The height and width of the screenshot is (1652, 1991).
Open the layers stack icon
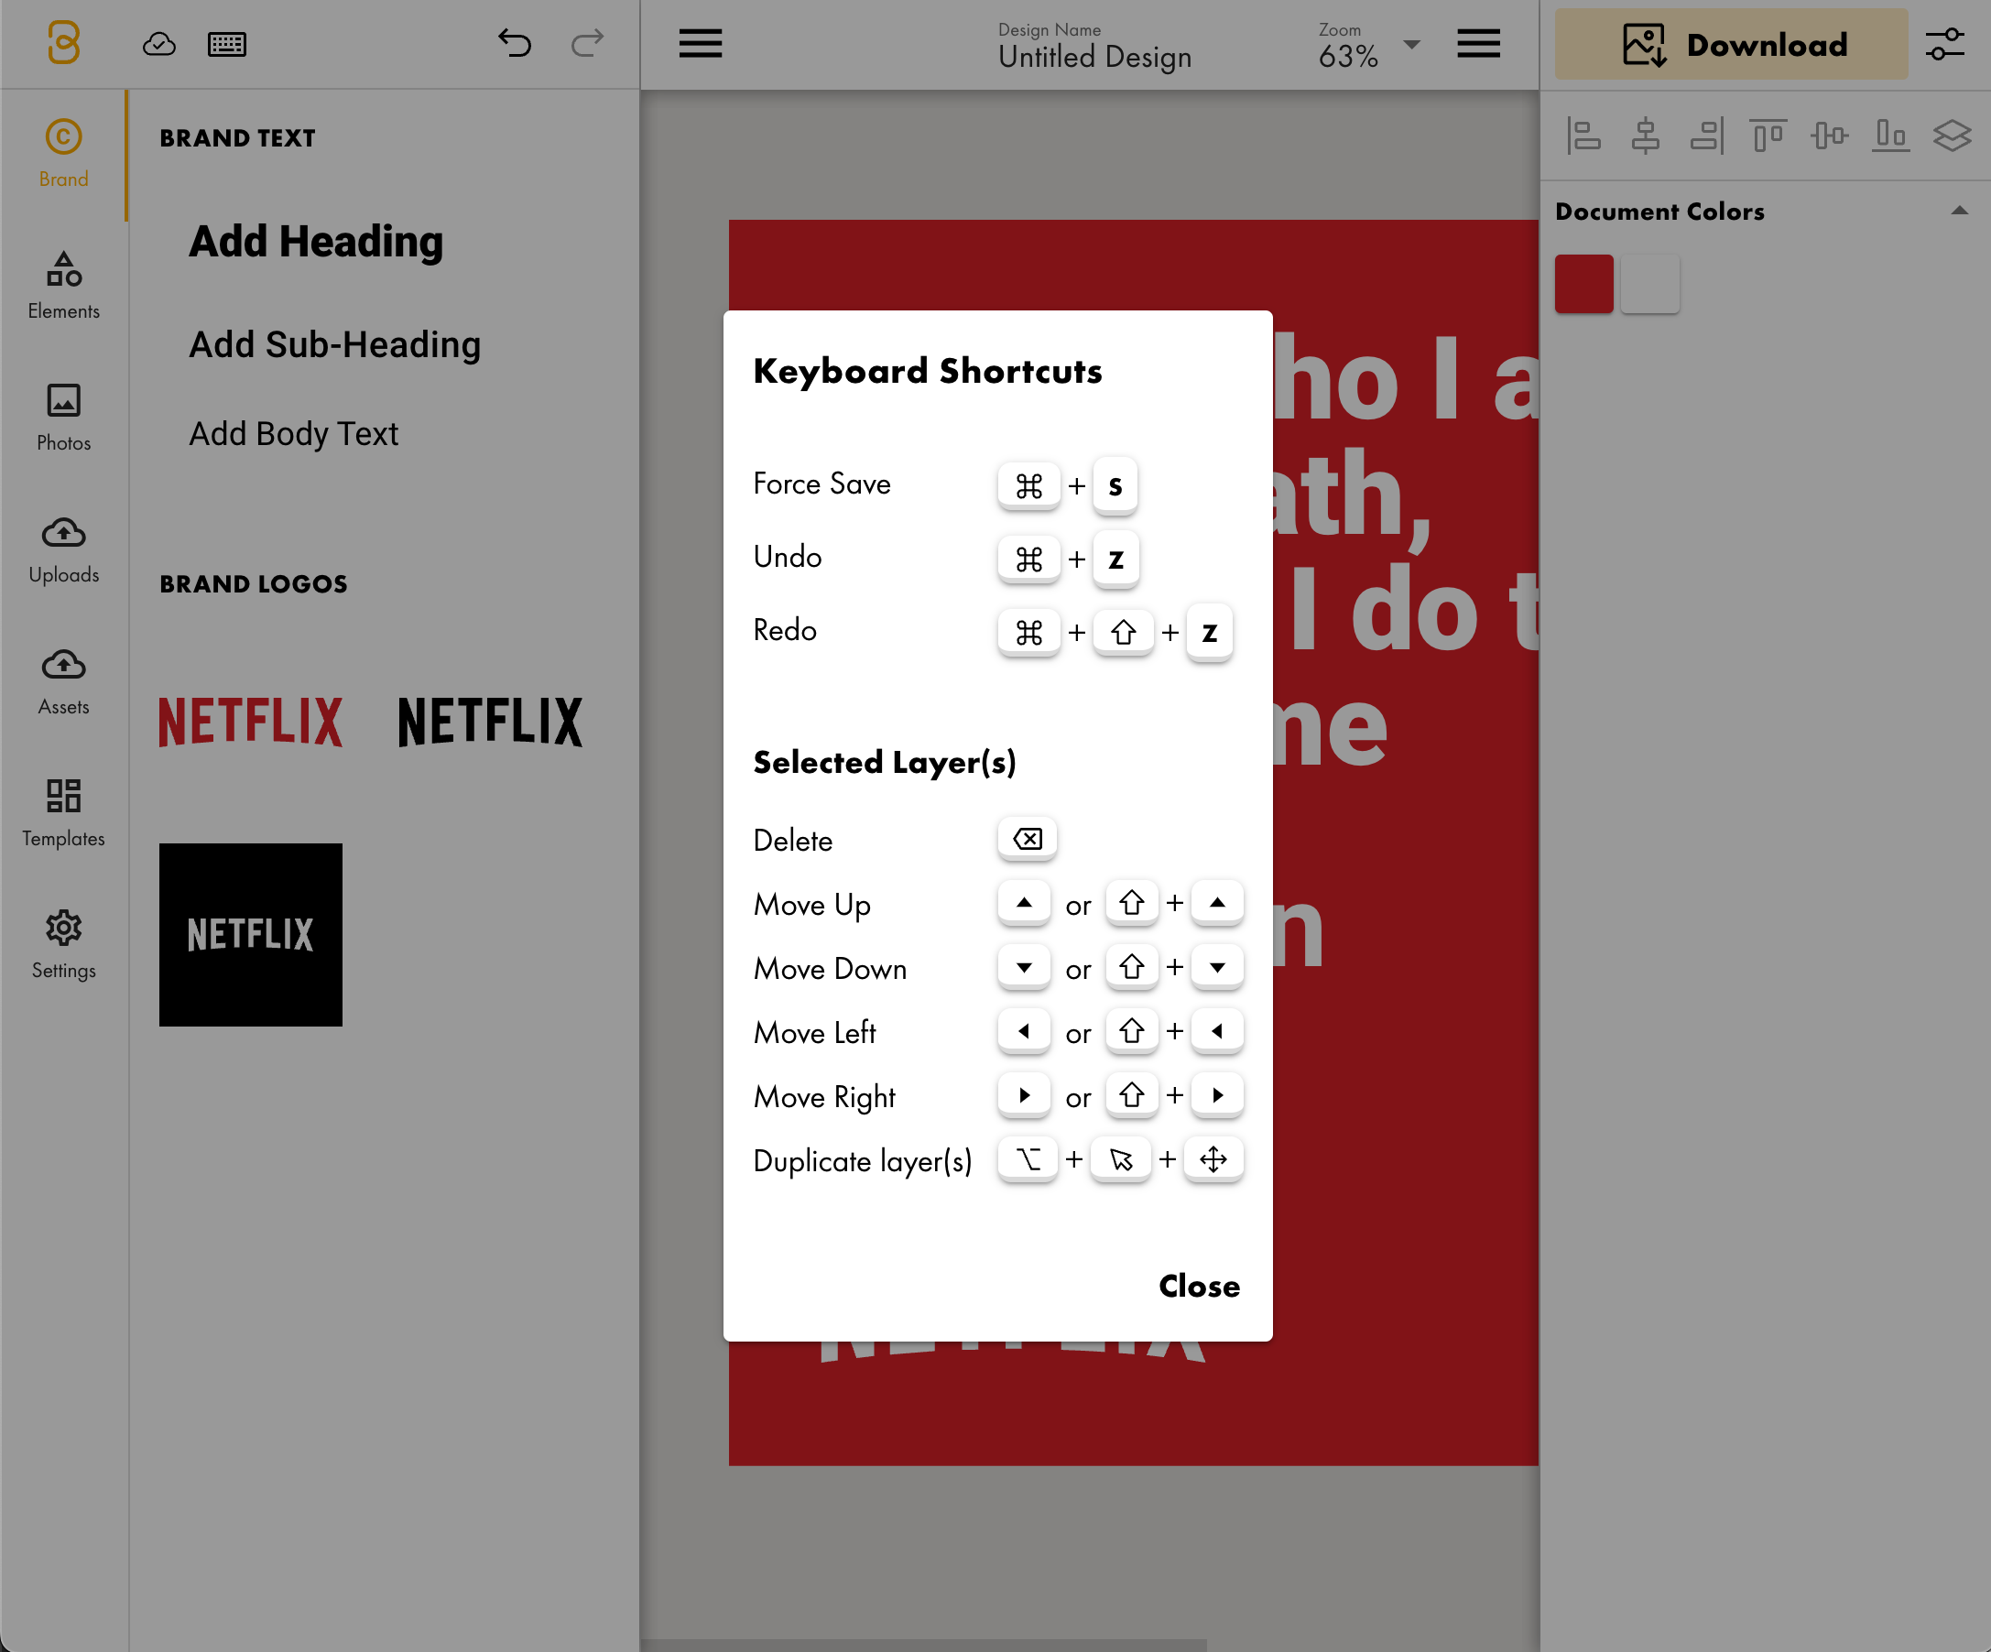pyautogui.click(x=1953, y=136)
